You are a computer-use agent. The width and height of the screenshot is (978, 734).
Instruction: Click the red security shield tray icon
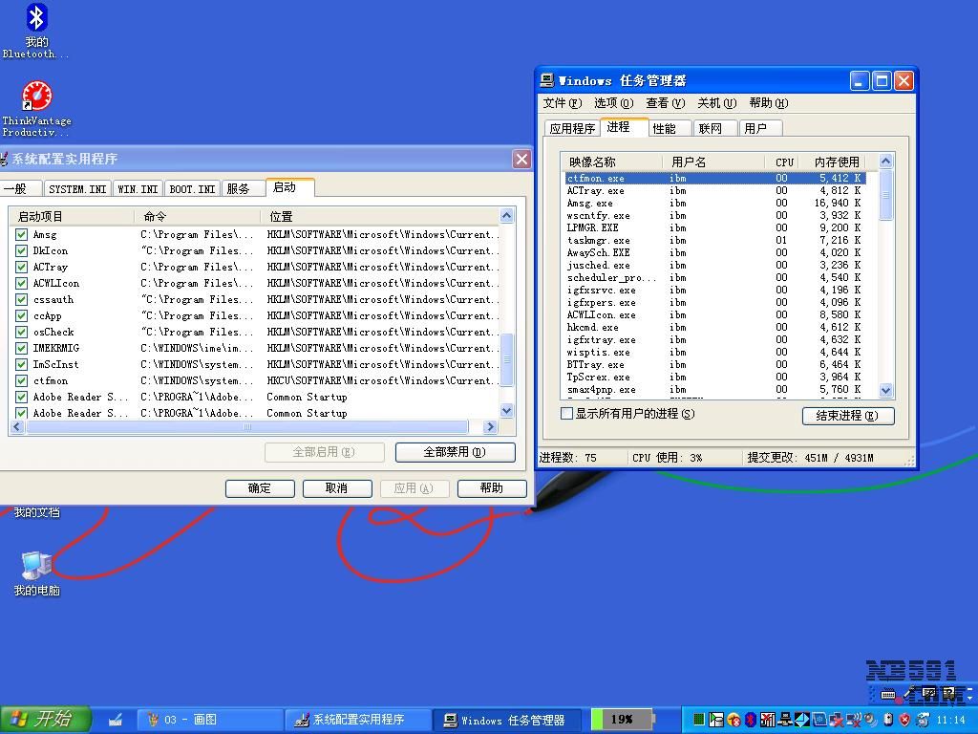pyautogui.click(x=904, y=720)
